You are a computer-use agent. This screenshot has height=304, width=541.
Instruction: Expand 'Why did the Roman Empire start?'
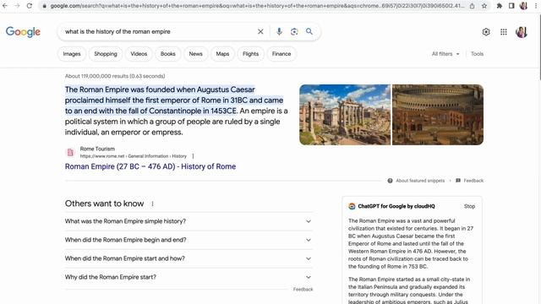click(189, 277)
